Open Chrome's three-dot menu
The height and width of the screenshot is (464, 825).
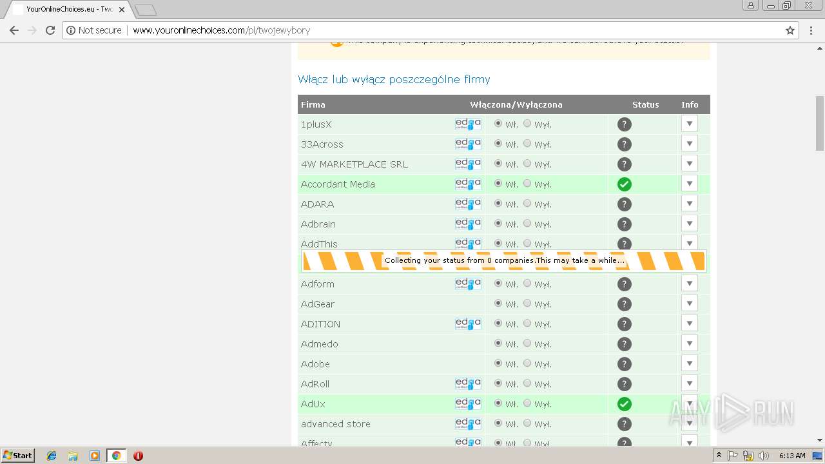click(811, 30)
